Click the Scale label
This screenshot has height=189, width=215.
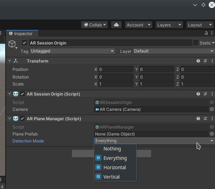point(18,84)
